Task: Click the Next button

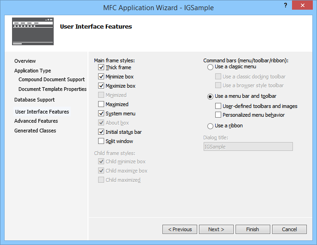Action: (x=216, y=229)
